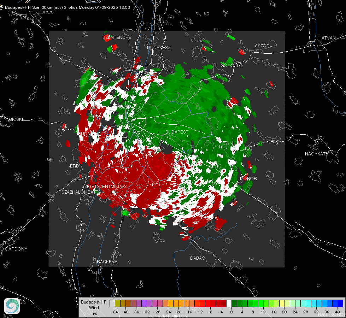346x318 pixels.
Task: Click the DABAS city label
Action: point(197,258)
